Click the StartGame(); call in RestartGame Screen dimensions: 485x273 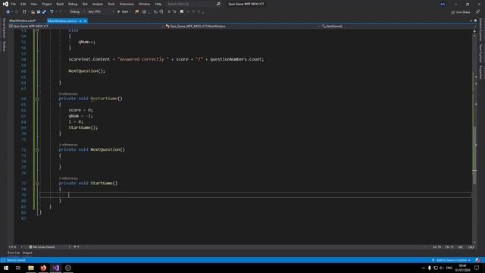83,127
